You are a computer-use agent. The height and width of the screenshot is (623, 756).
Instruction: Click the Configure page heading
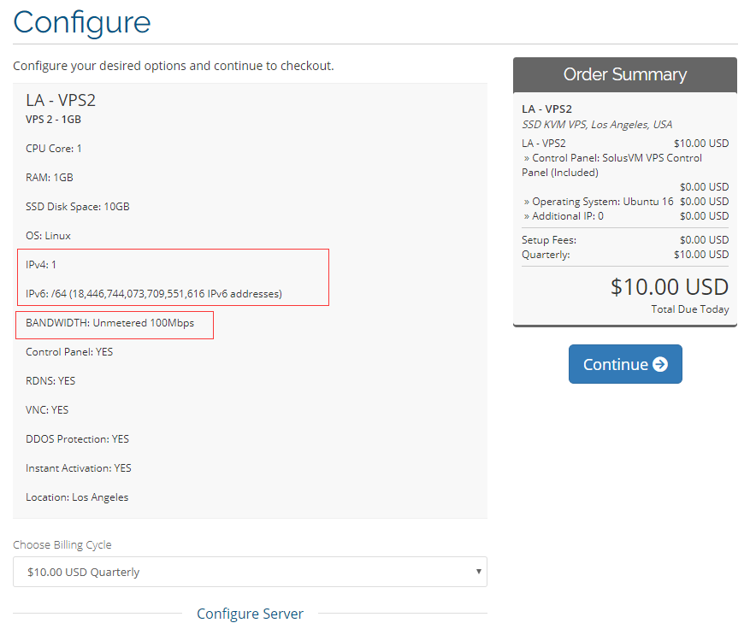(x=82, y=22)
